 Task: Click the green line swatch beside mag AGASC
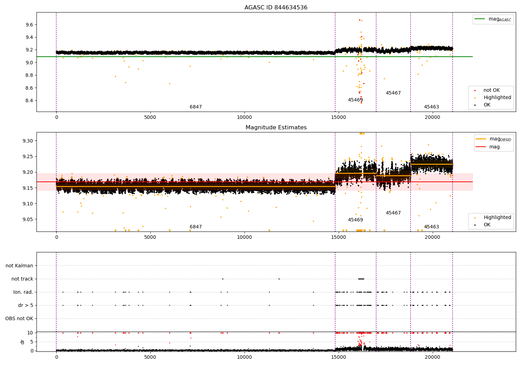[480, 19]
